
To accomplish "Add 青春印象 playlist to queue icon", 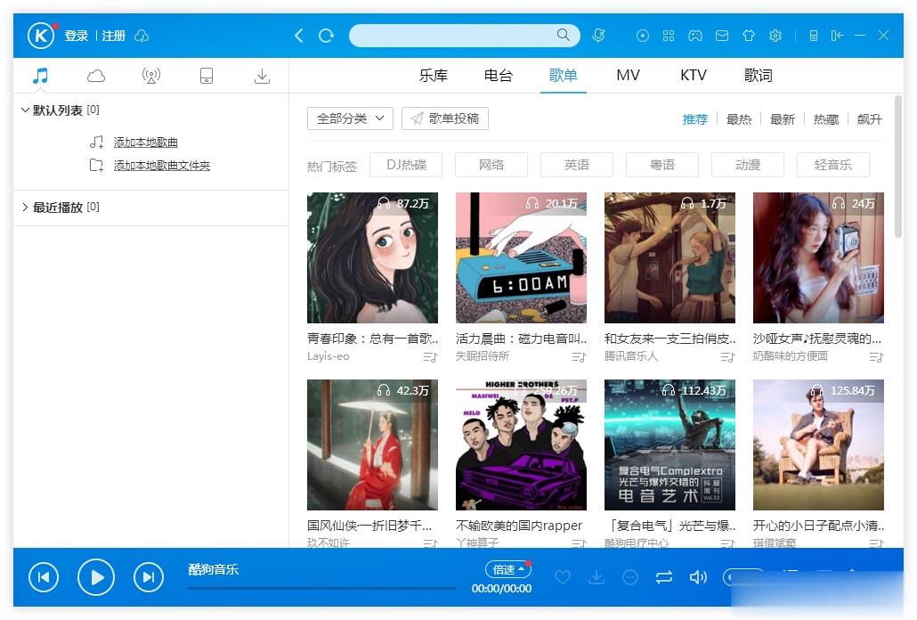I will (x=430, y=357).
